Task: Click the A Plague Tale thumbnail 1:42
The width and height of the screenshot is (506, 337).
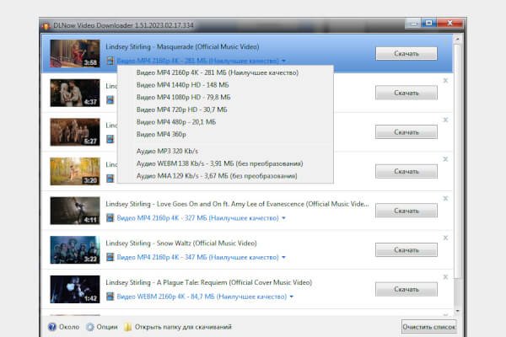Action: [x=75, y=289]
